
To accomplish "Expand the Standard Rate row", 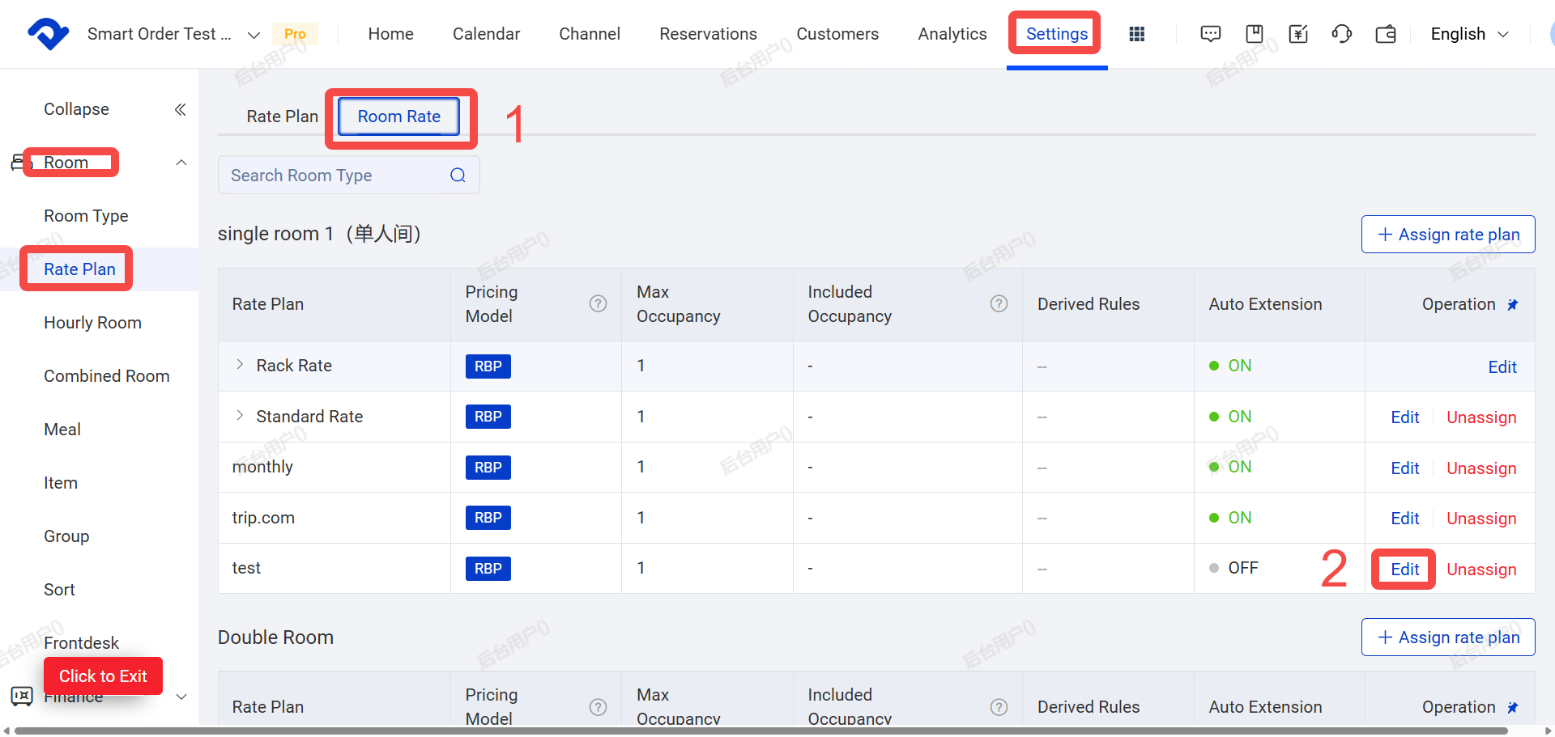I will coord(240,416).
